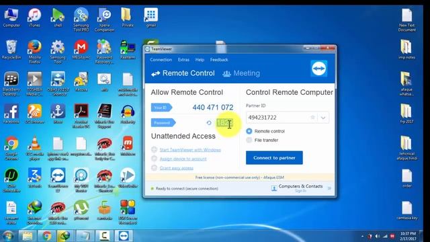Screen dimensions: 430x242
Task: Open the Facebook desktop shortcut
Action: click(11, 114)
